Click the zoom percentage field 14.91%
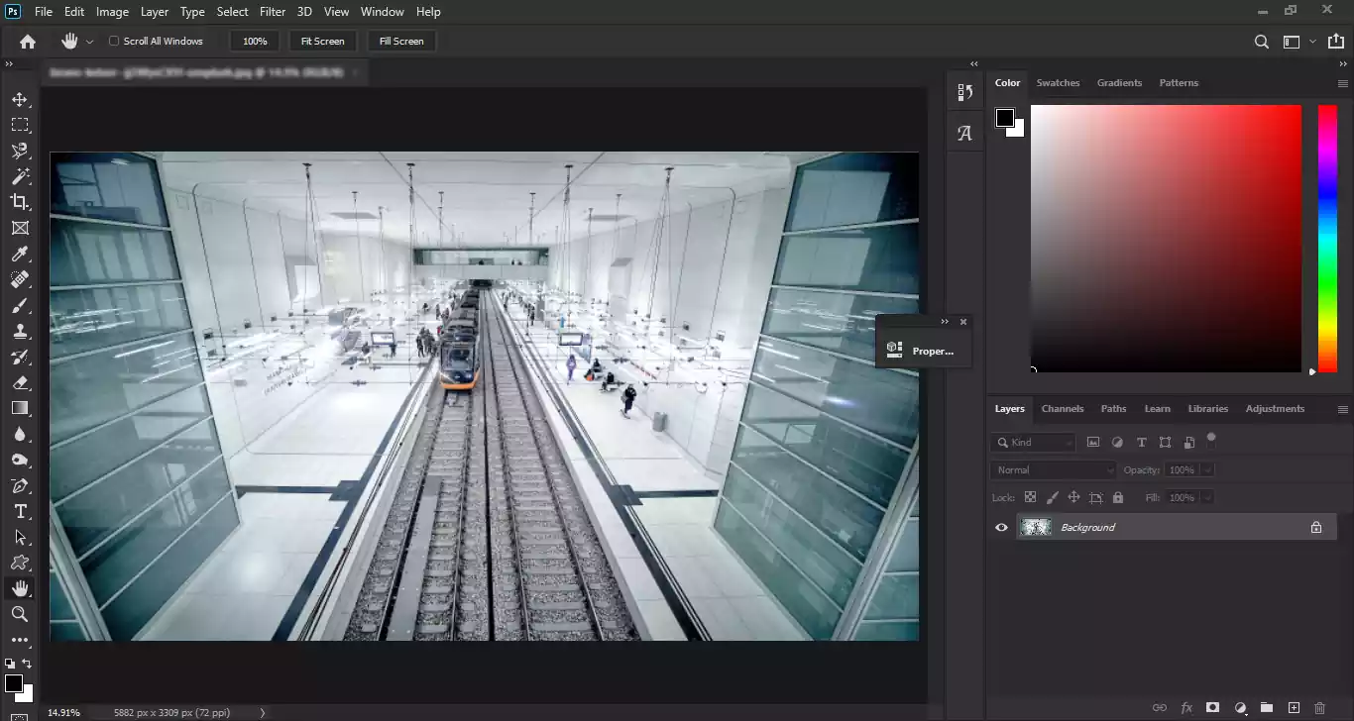This screenshot has height=721, width=1354. click(64, 712)
